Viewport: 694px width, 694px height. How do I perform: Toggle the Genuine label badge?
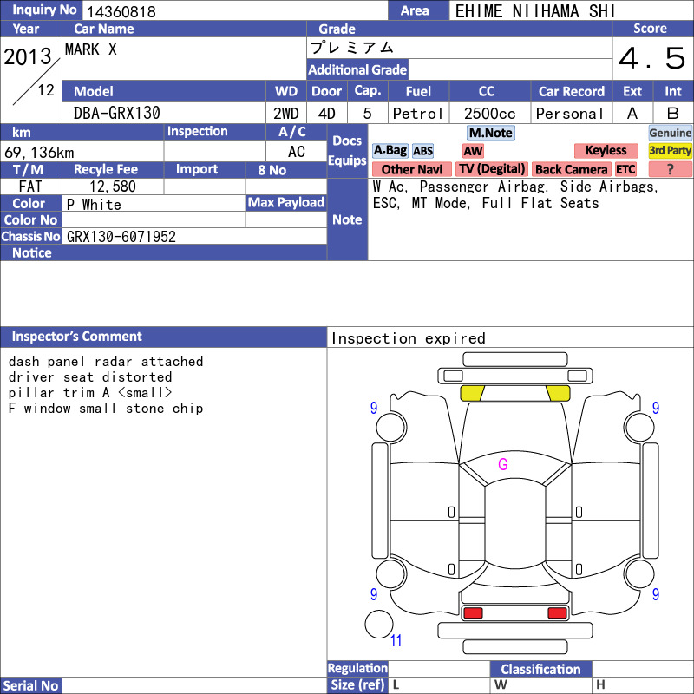pos(670,133)
